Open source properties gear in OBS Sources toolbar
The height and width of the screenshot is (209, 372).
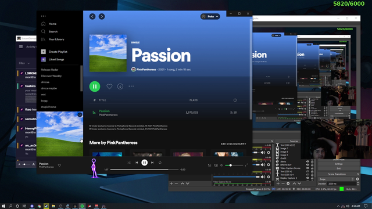coord(288,183)
